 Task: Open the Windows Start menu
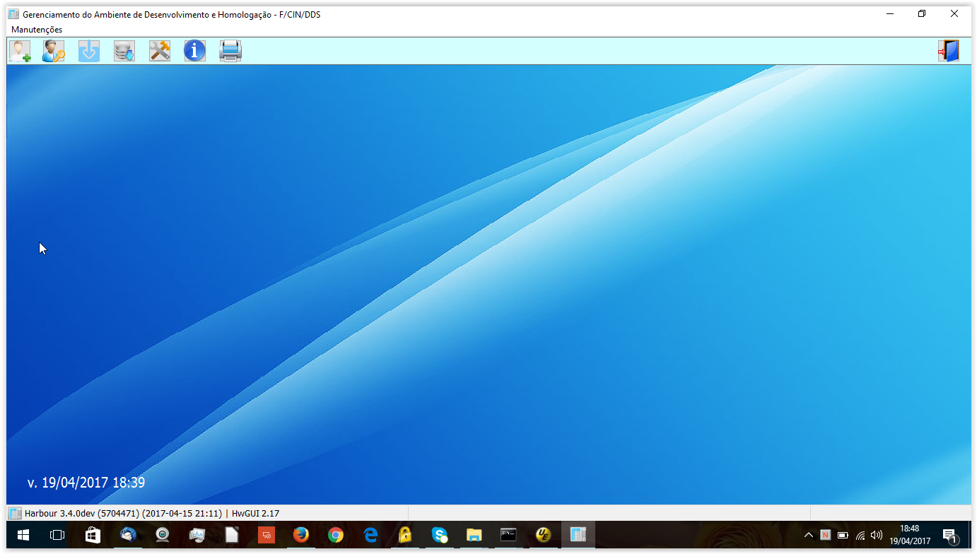[x=23, y=535]
